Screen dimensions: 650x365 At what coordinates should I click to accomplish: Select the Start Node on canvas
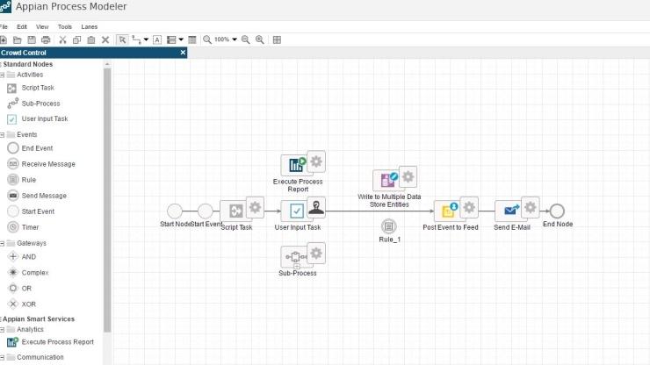click(175, 211)
